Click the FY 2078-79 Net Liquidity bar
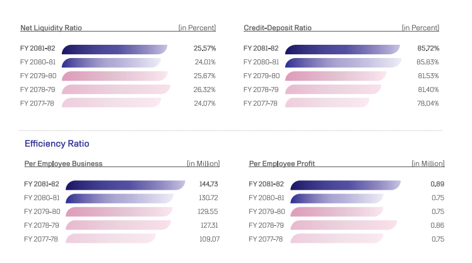This screenshot has height=263, width=472. [116, 90]
